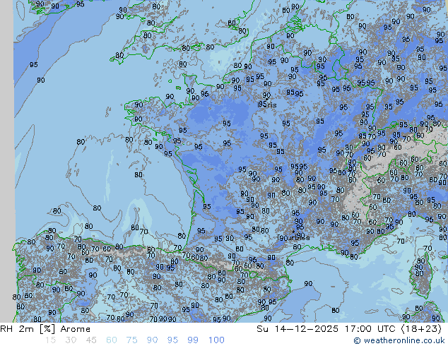Select the legend value 60 below the map
Screen dimensions: 448x346
pos(112,340)
